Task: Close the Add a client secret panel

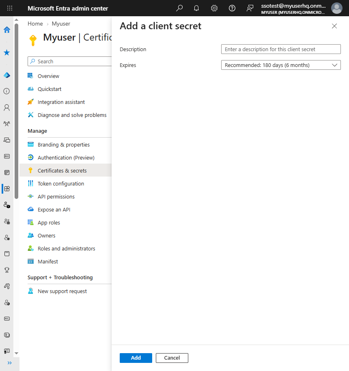Action: (334, 26)
